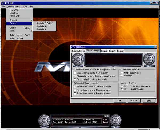Click the playback progress bar in navigator

[77, 124]
